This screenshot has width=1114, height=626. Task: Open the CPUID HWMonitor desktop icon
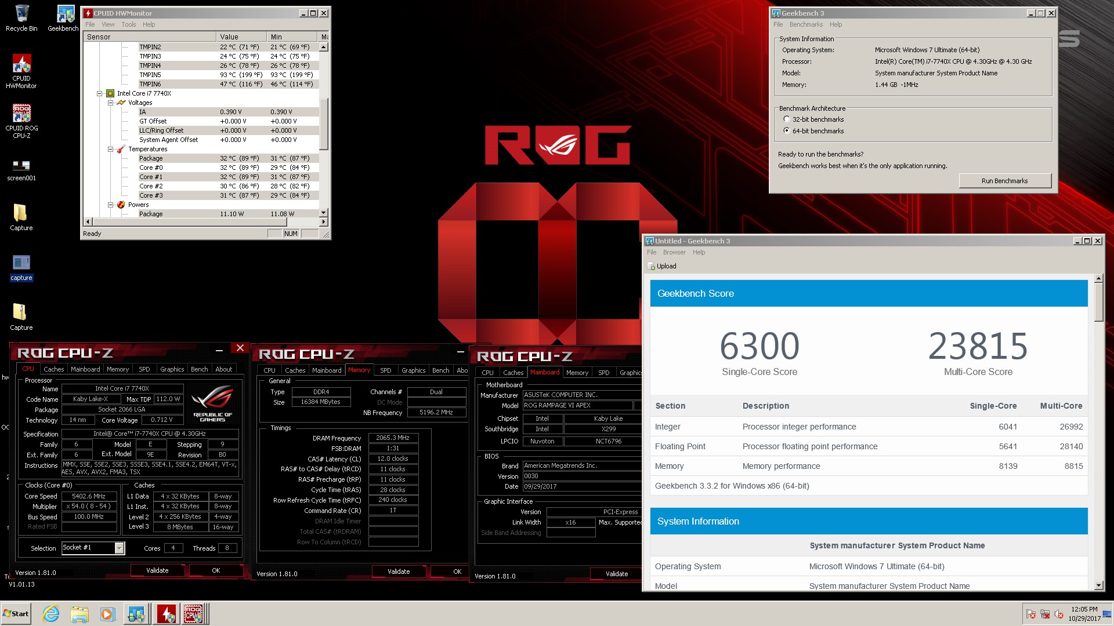pos(21,64)
